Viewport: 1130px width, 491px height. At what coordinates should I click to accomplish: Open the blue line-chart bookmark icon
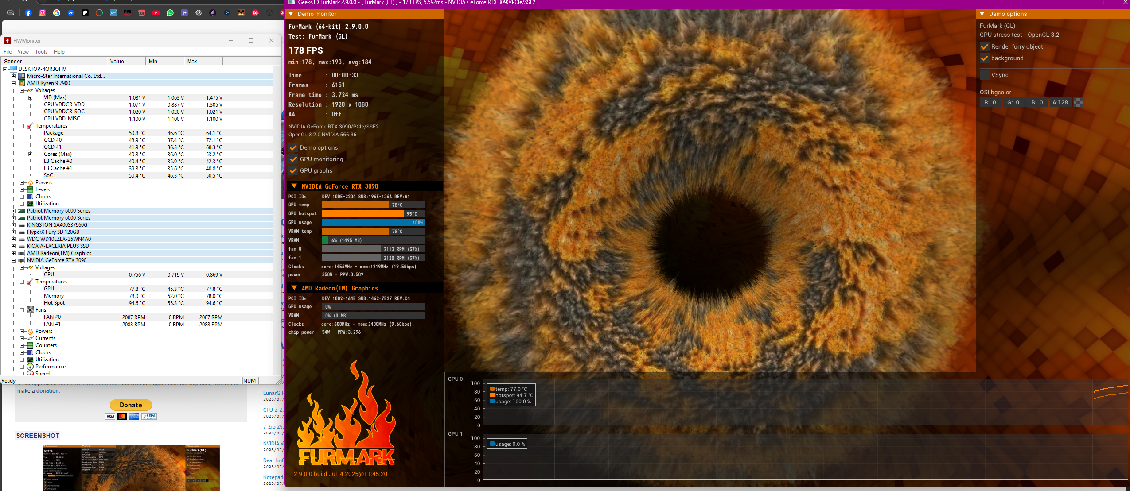click(x=113, y=13)
